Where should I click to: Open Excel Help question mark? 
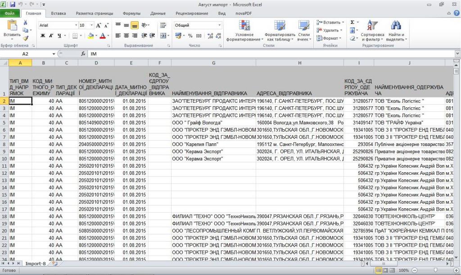coord(456,13)
